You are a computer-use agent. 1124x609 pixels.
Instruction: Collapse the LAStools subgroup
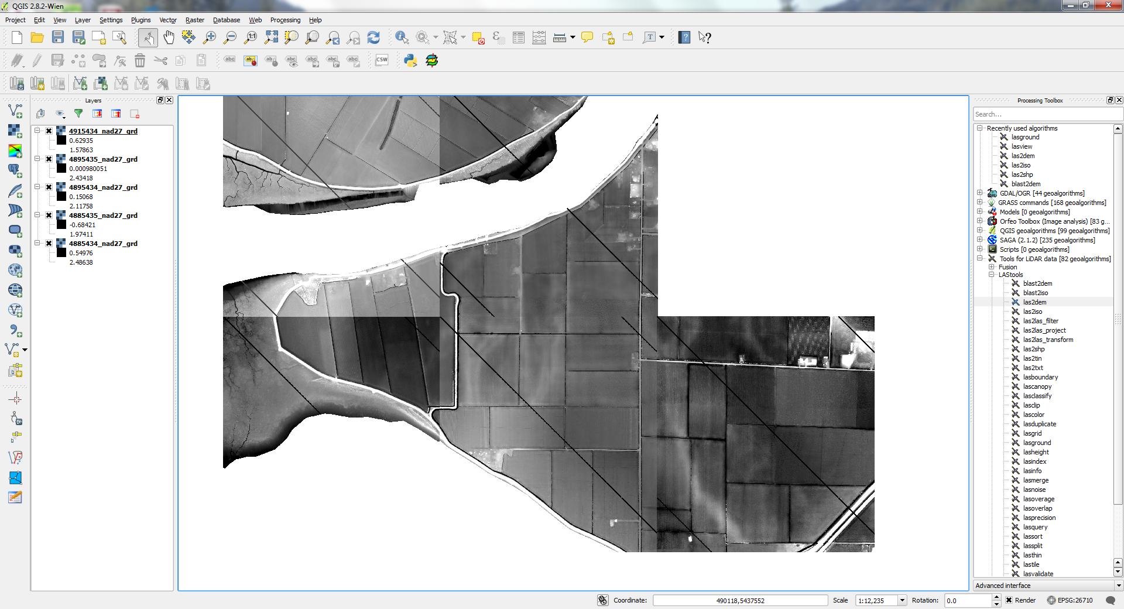point(992,275)
